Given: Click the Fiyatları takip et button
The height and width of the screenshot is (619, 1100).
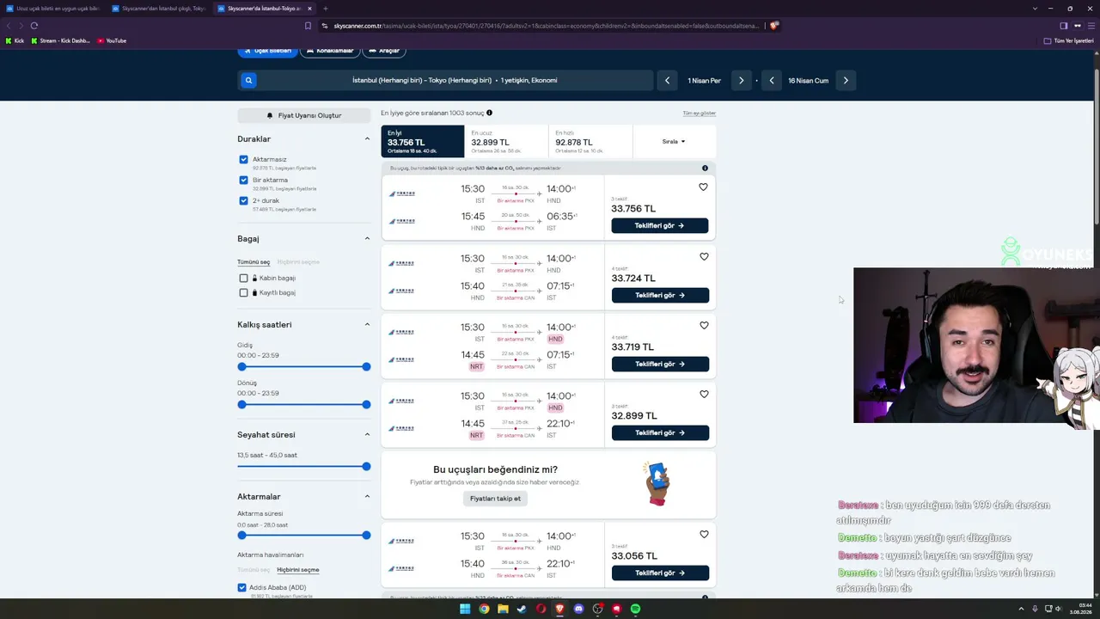Looking at the screenshot, I should click(x=495, y=499).
